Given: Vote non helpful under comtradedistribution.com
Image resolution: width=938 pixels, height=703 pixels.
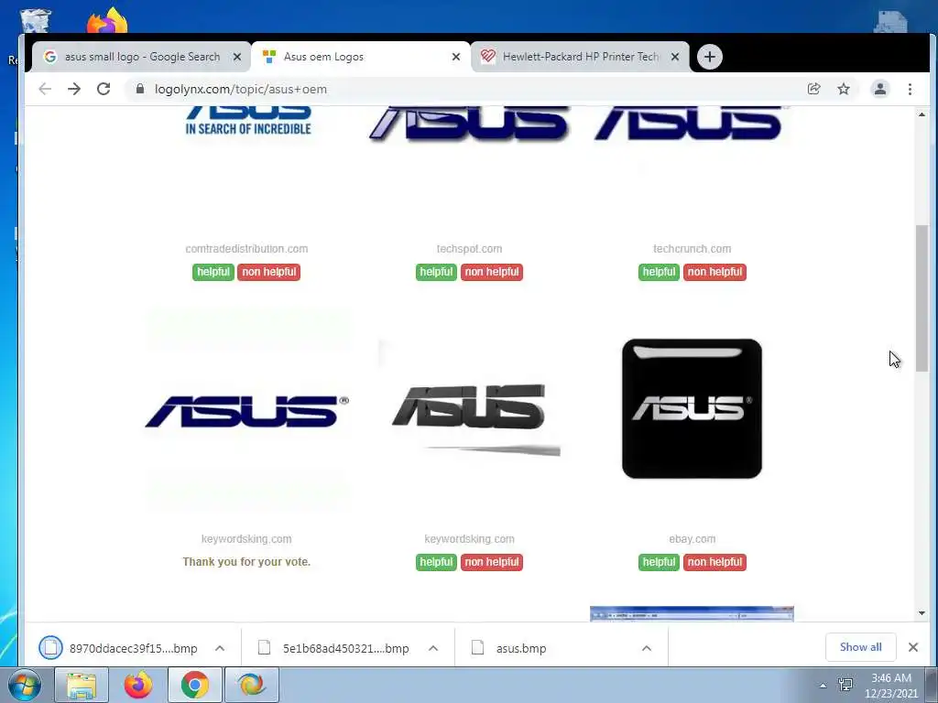Looking at the screenshot, I should coord(269,272).
